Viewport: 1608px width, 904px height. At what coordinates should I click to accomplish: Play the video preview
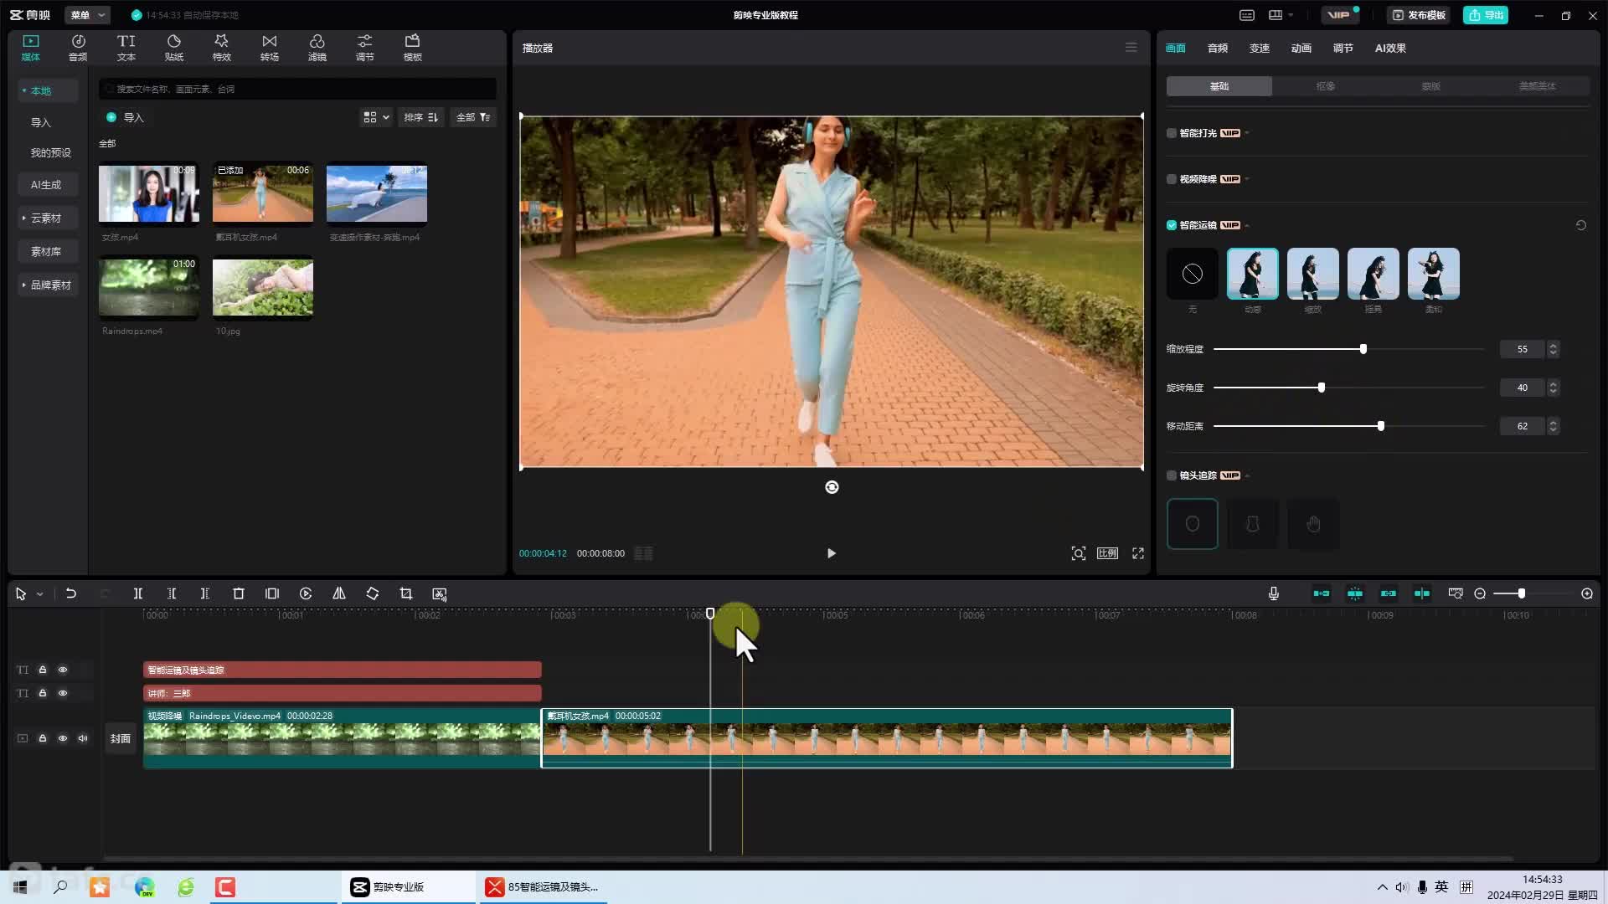(832, 553)
